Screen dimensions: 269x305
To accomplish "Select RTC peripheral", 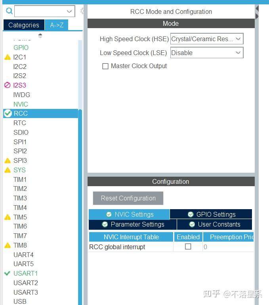I will 20,123.
